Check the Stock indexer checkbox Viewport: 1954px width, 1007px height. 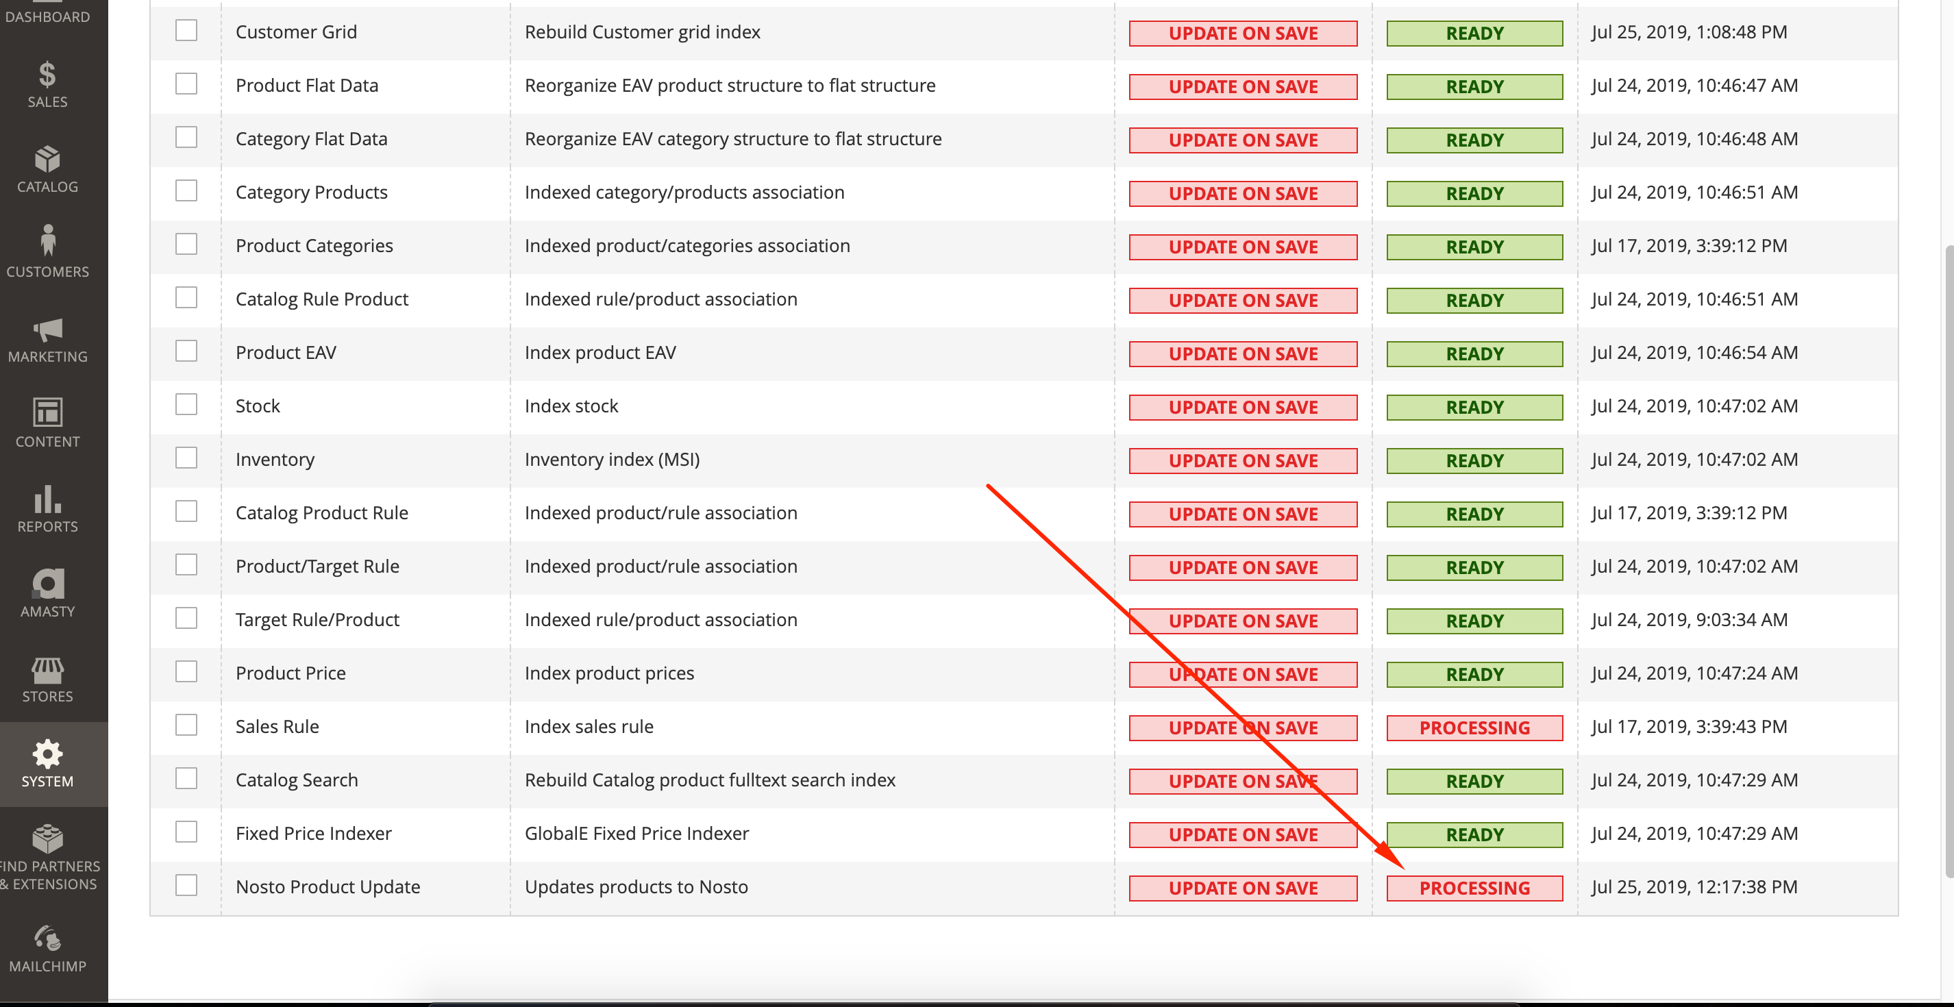(x=186, y=404)
